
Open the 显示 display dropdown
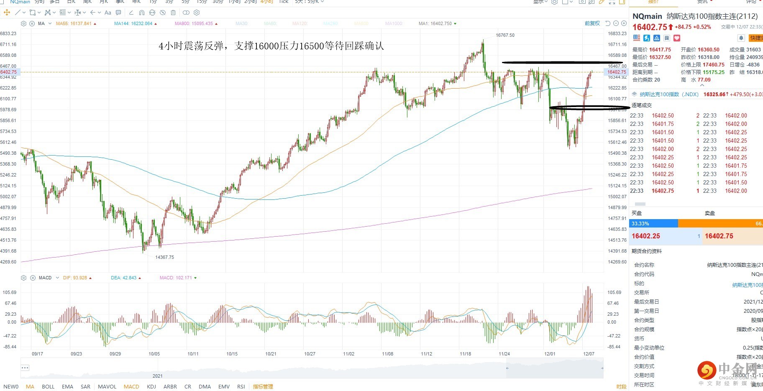click(540, 2)
